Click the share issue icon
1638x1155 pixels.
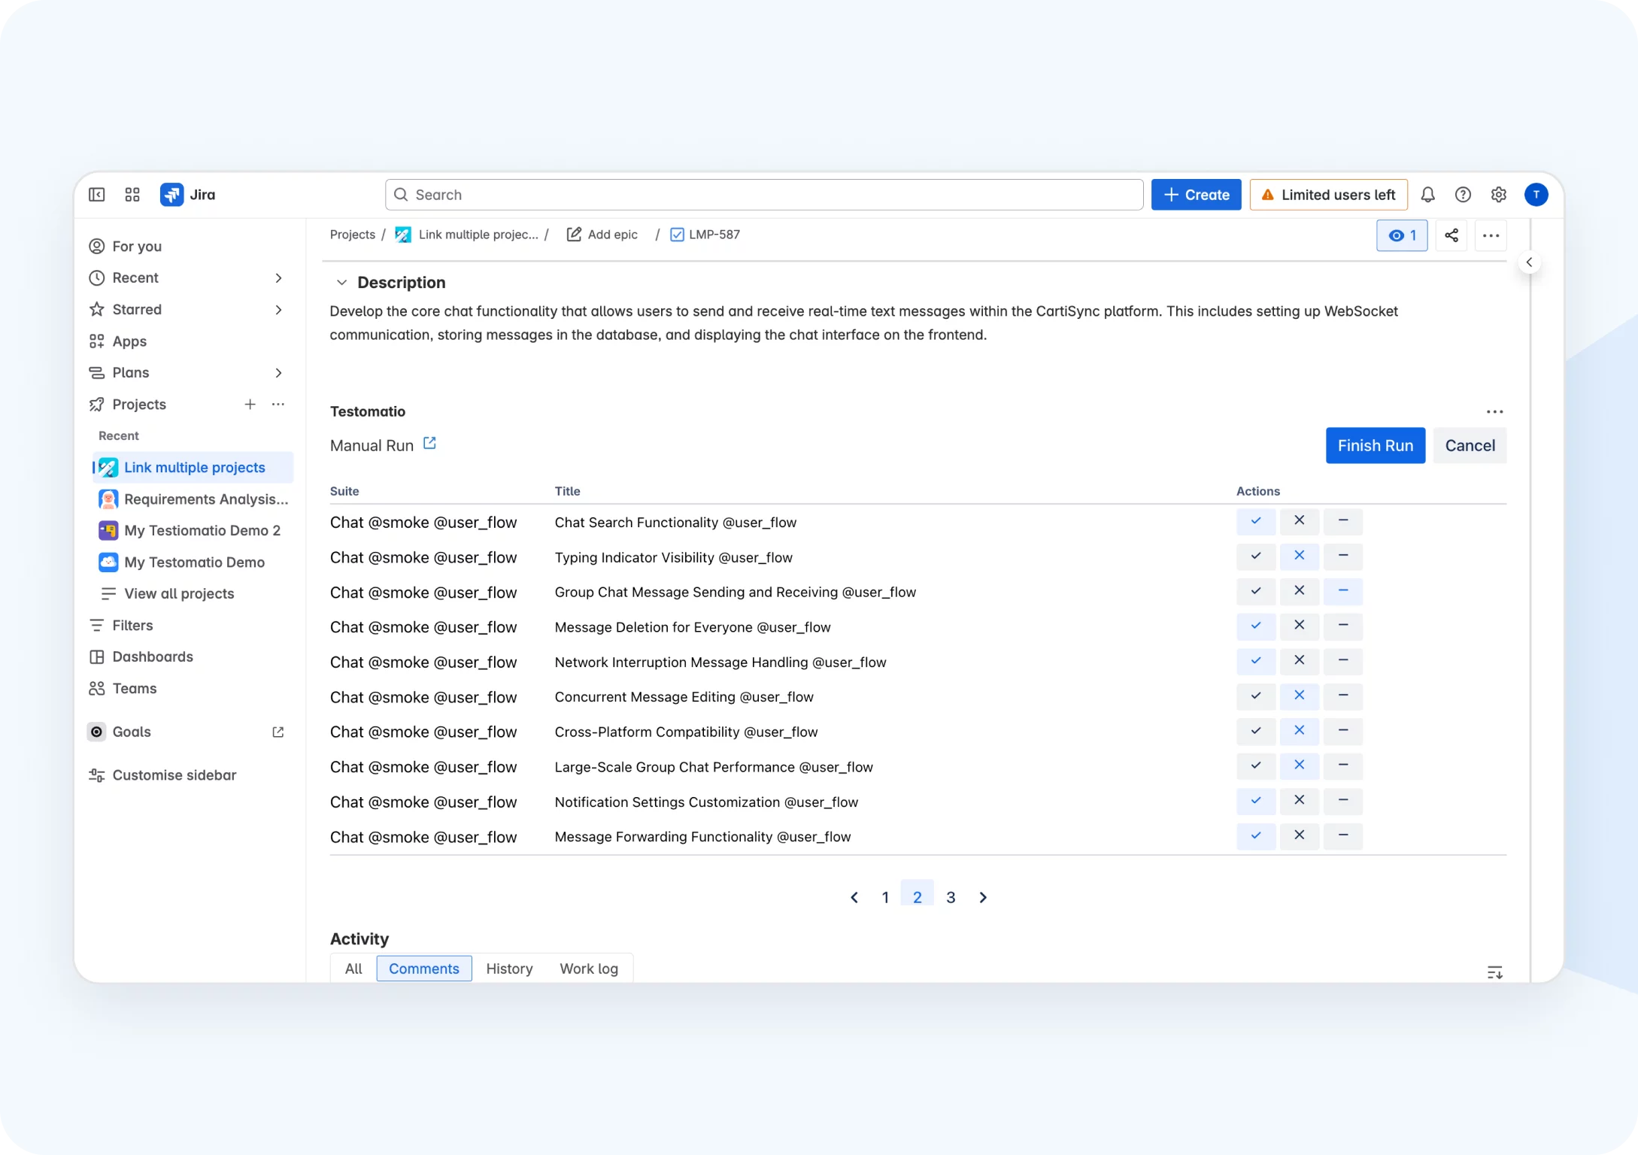coord(1451,235)
